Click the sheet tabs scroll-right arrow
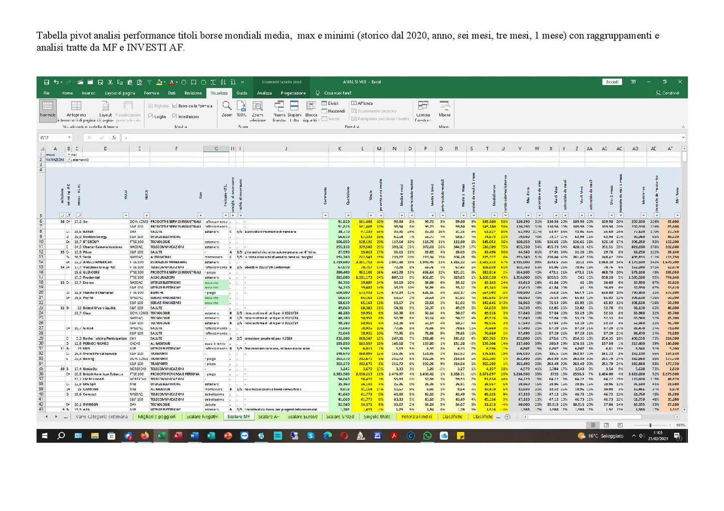 [55, 416]
